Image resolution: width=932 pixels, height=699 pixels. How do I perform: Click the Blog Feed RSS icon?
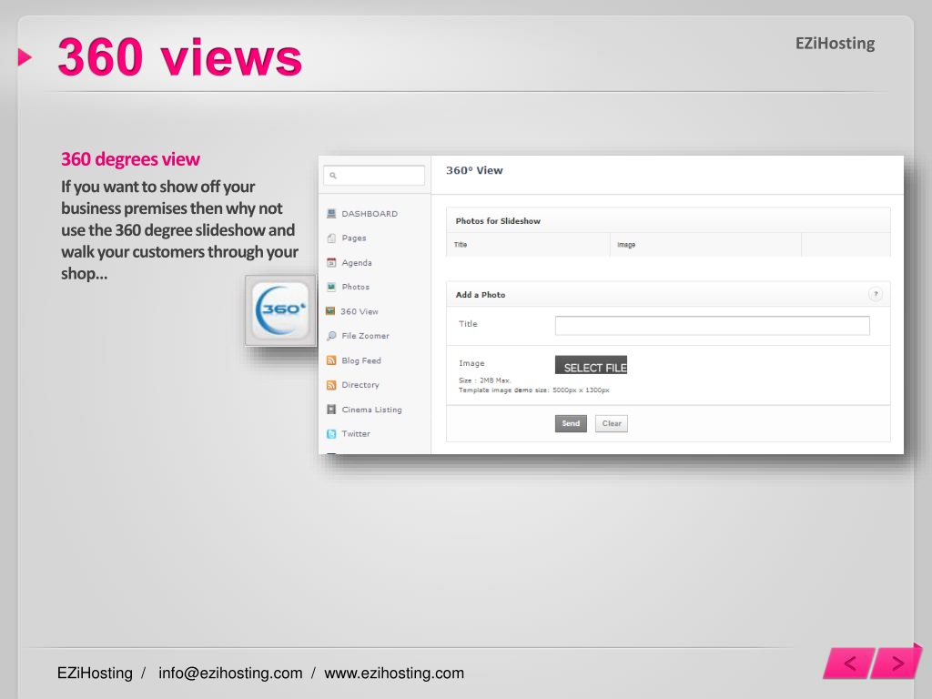[331, 360]
